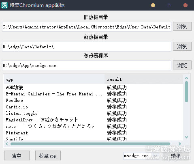The width and height of the screenshot is (194, 164).
Task: Focus the D:\edge\Data\Default\ path field
Action: pyautogui.click(x=87, y=47)
